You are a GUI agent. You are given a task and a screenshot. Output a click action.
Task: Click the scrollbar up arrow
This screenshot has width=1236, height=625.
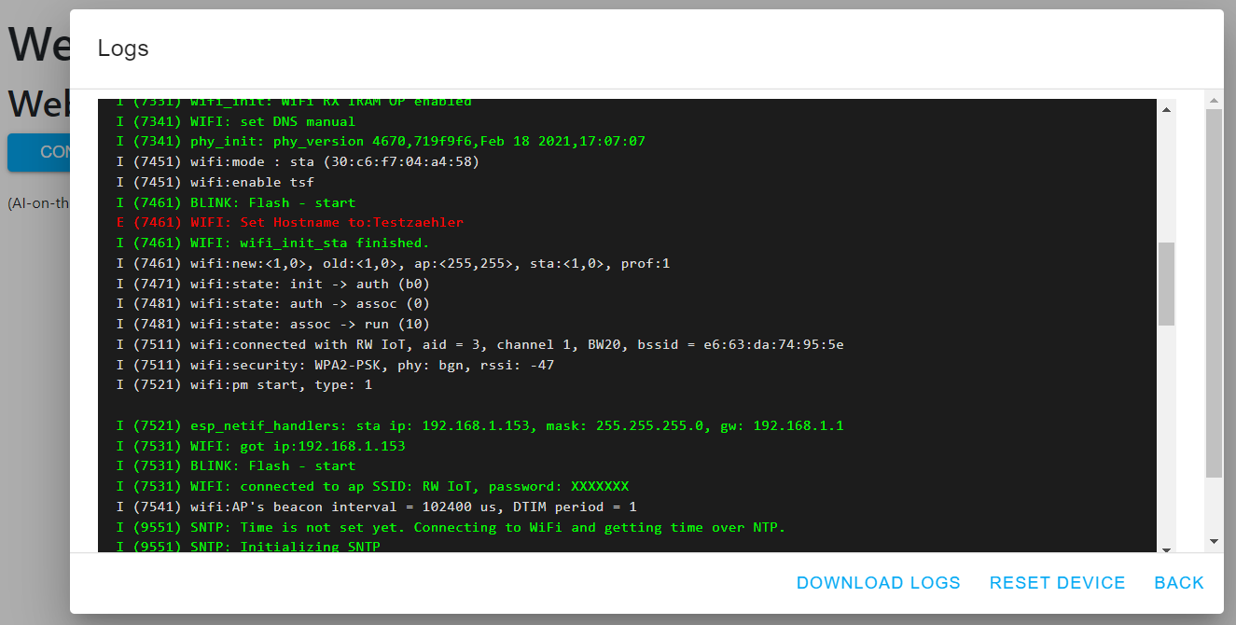(x=1166, y=108)
